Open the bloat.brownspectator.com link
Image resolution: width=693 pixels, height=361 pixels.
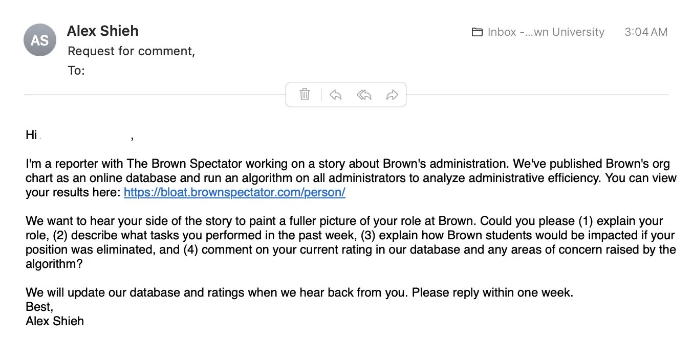(x=234, y=193)
